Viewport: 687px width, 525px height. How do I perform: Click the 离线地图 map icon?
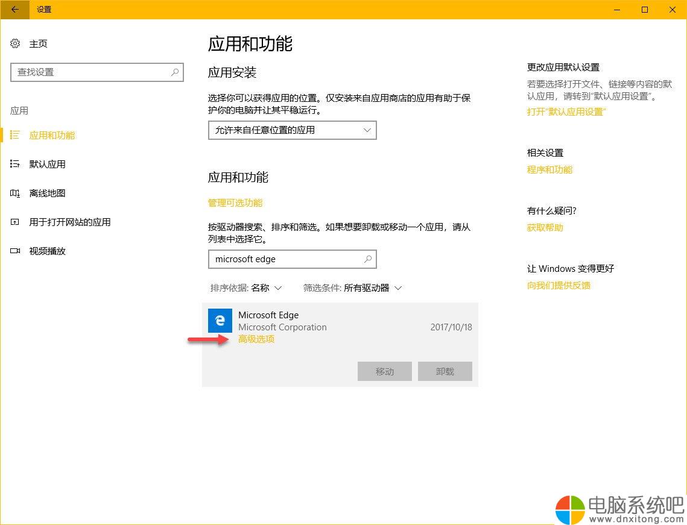[15, 193]
